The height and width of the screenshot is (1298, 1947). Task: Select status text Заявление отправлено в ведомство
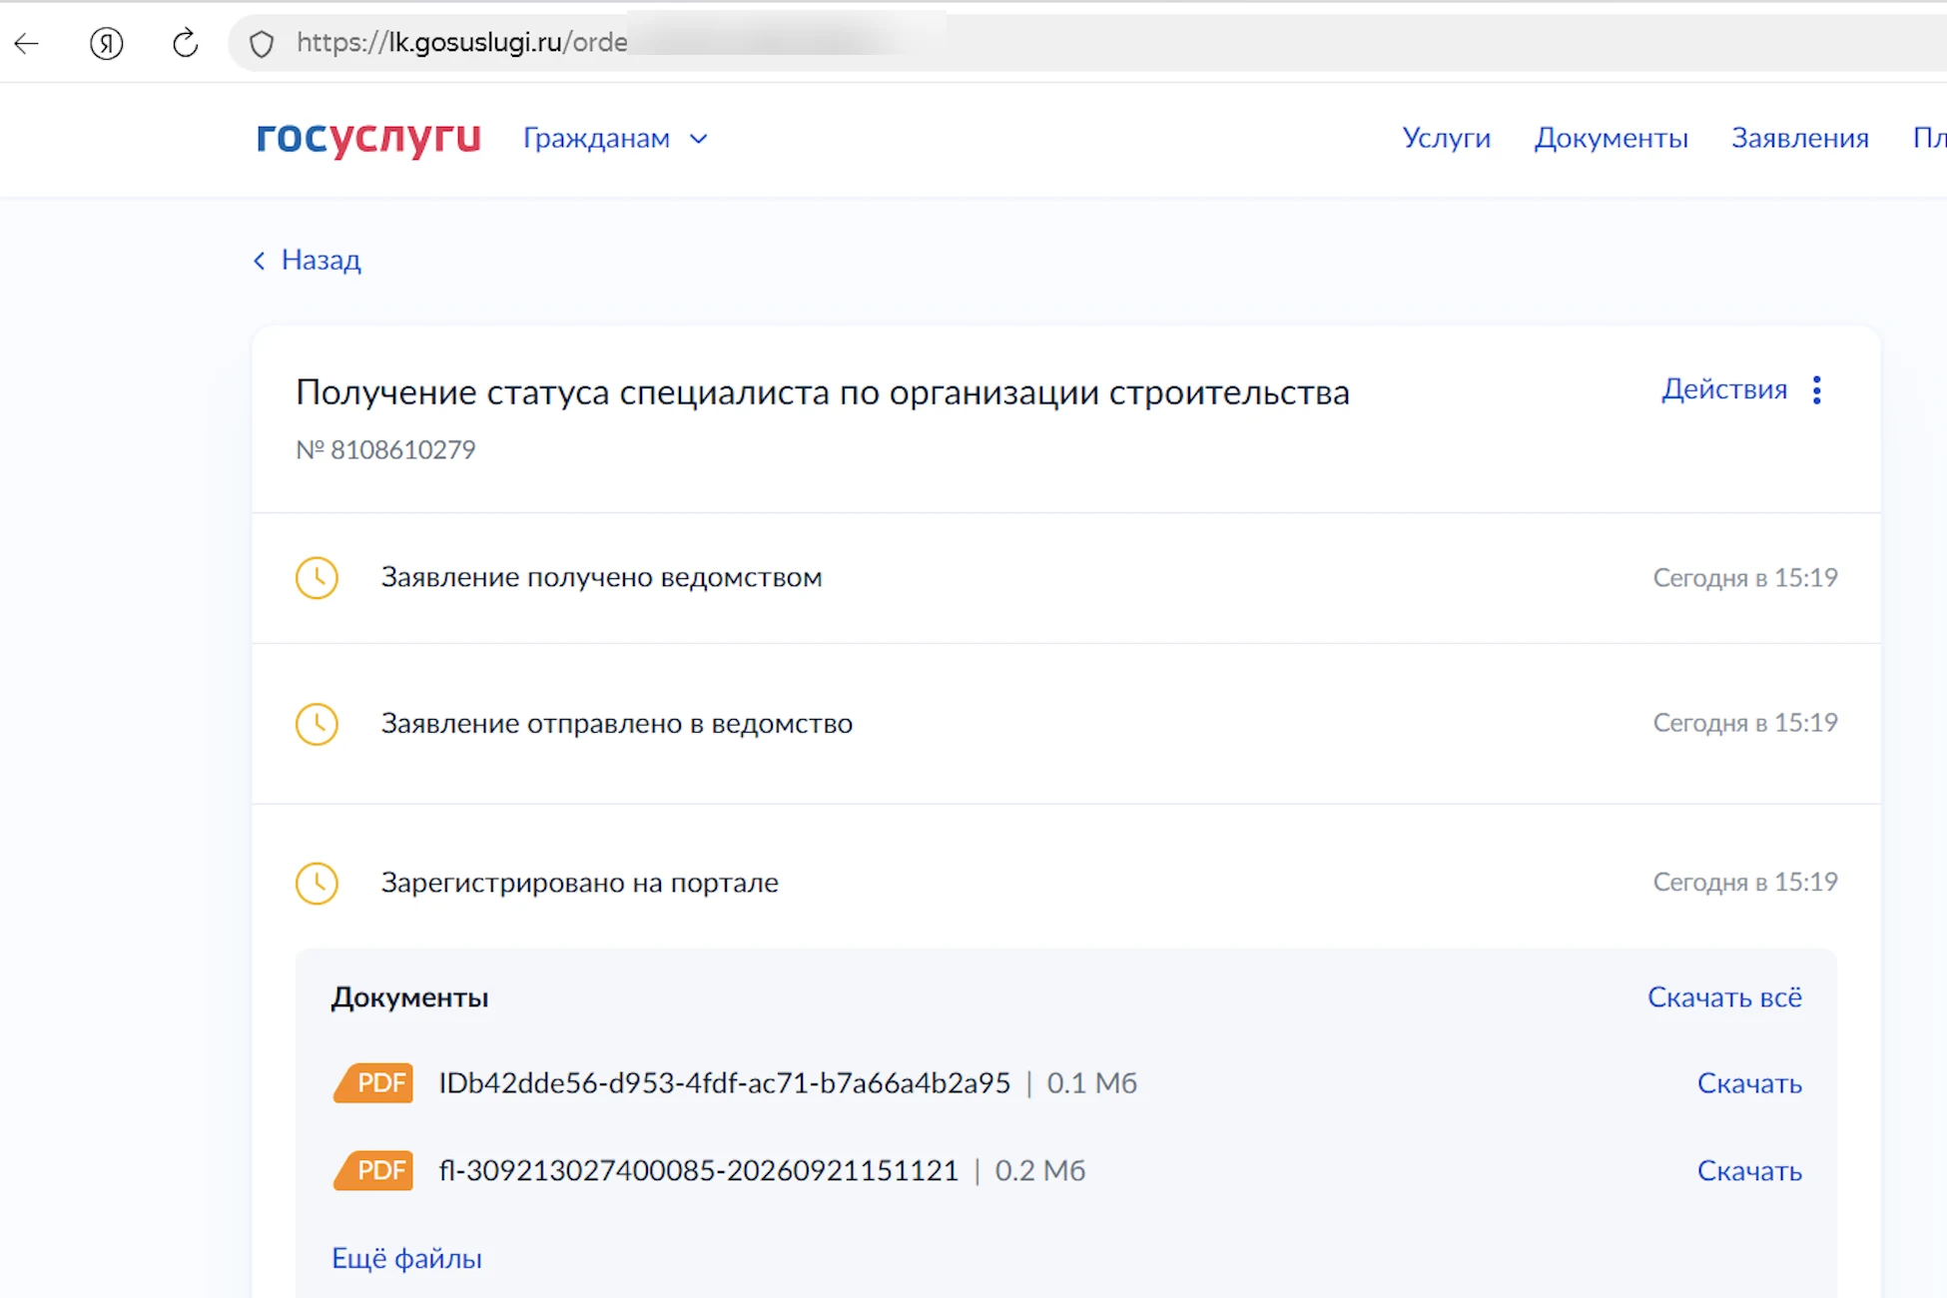(617, 723)
